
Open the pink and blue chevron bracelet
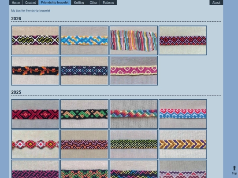click(183, 114)
